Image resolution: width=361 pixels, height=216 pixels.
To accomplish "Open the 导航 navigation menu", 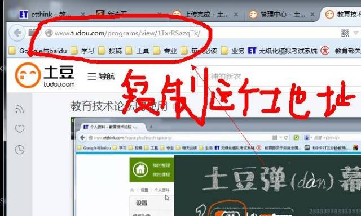I will point(101,76).
